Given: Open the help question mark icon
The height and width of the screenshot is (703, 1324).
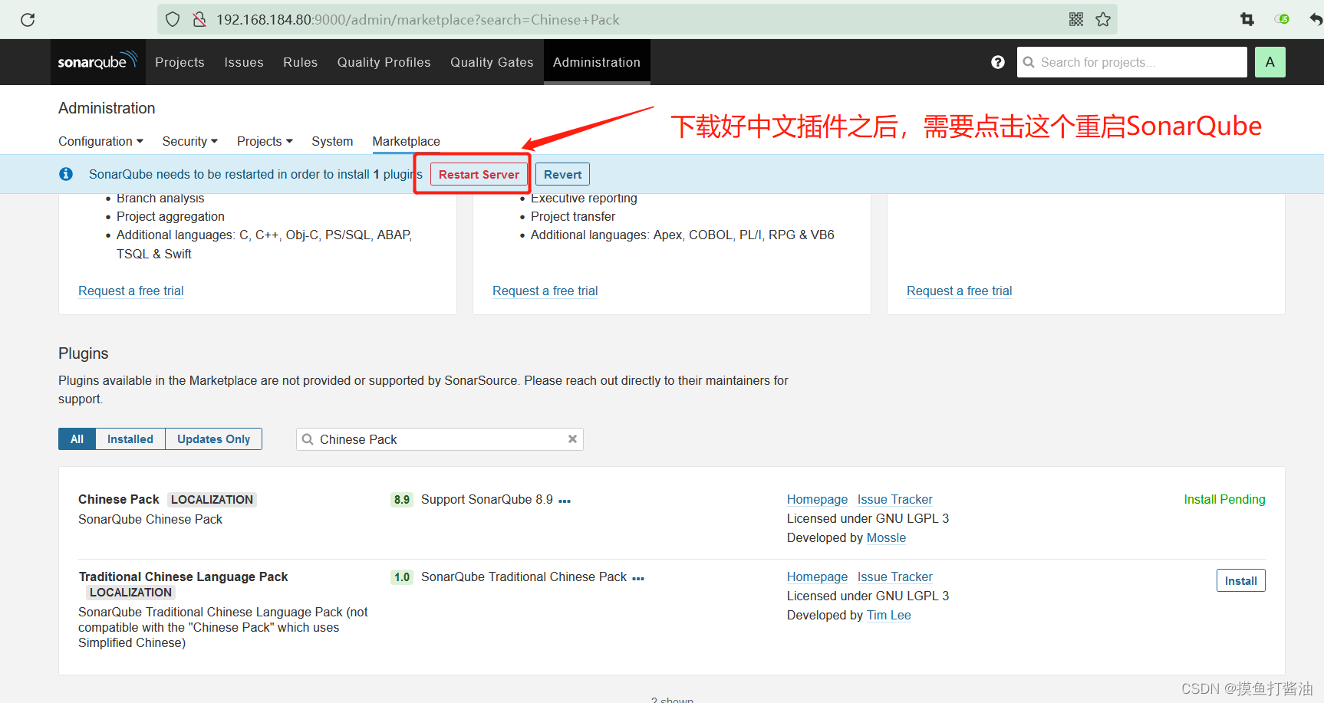Looking at the screenshot, I should click(998, 62).
